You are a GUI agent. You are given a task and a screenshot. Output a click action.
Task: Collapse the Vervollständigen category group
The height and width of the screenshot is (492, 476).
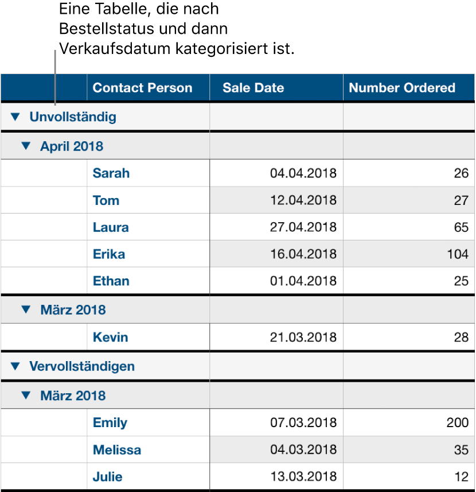pos(15,366)
